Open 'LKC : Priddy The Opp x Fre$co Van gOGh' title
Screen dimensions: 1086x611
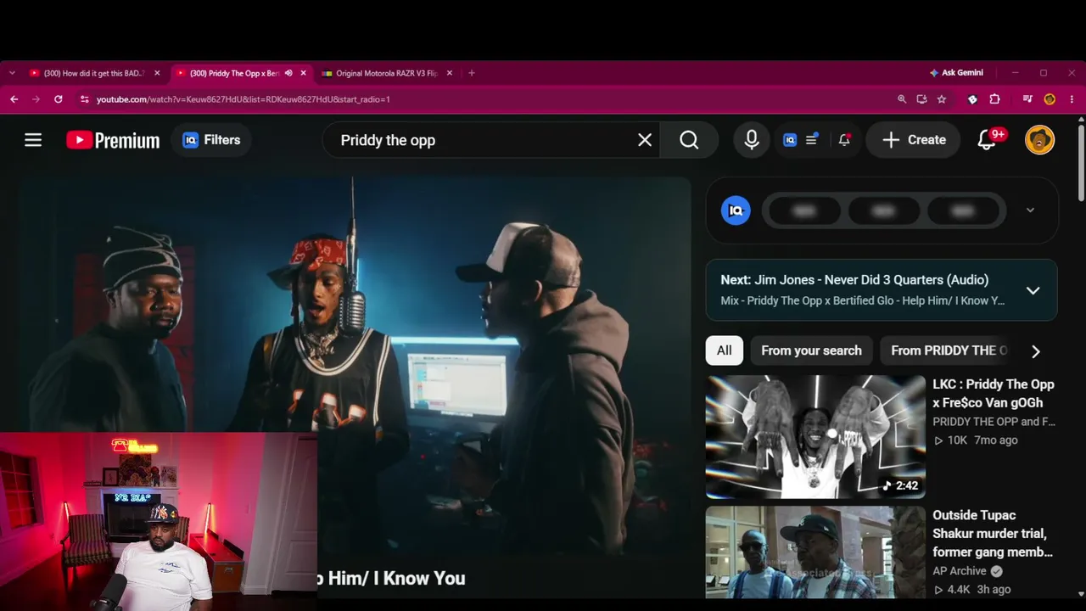994,394
